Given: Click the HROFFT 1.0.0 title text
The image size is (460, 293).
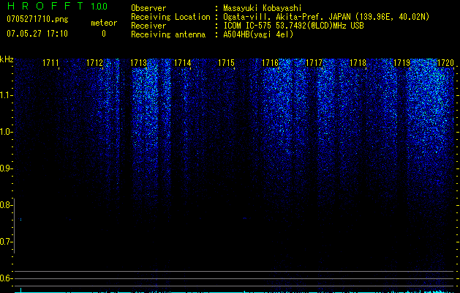Looking at the screenshot, I should tap(57, 6).
